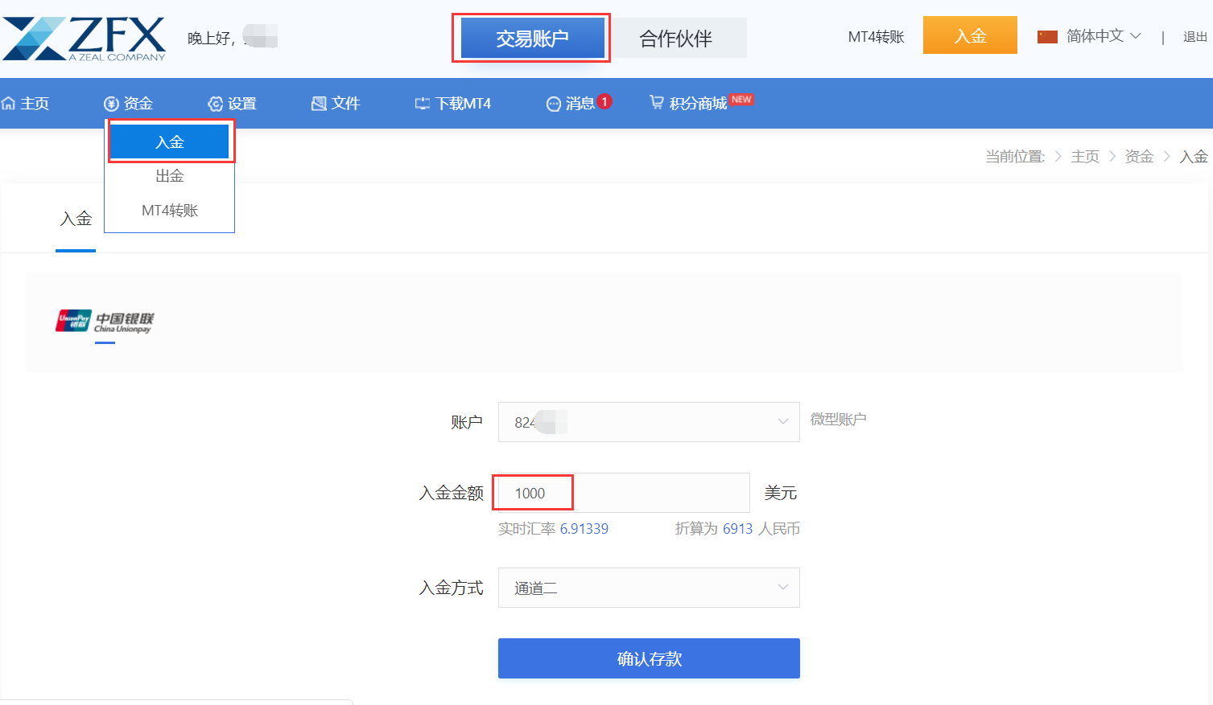
Task: Click the monitor icon for 下载MT4
Action: 422,104
